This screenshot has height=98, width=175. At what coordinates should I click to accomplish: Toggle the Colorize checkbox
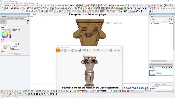[x=13, y=47]
